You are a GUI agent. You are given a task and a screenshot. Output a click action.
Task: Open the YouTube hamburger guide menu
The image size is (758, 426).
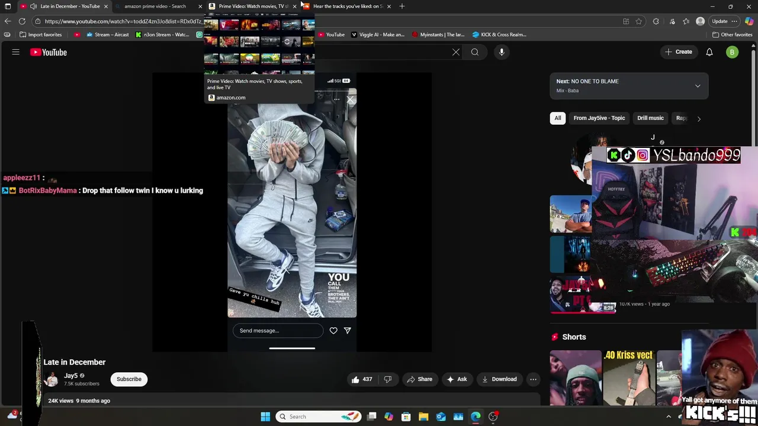coord(16,52)
